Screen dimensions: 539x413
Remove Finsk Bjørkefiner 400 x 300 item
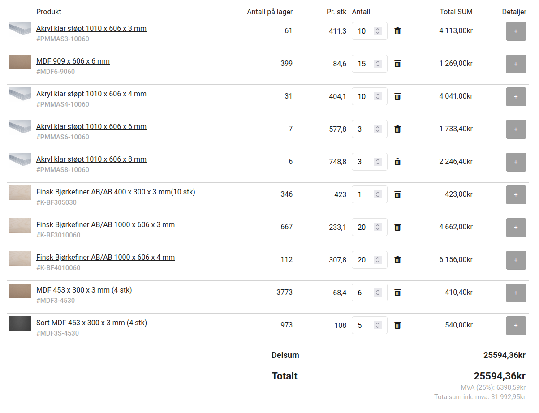point(397,194)
